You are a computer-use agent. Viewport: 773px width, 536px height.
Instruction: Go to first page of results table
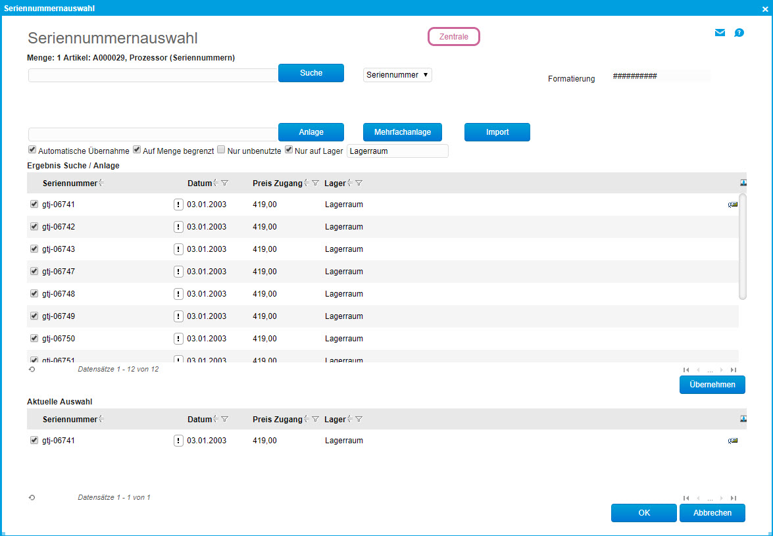coord(686,370)
